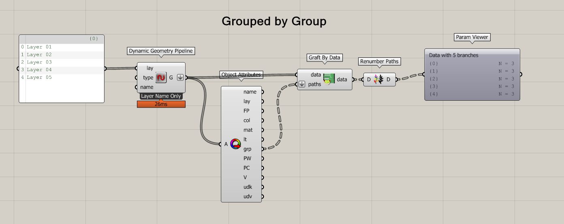Click the 'name' input of pipeline
The height and width of the screenshot is (224, 564).
[147, 87]
